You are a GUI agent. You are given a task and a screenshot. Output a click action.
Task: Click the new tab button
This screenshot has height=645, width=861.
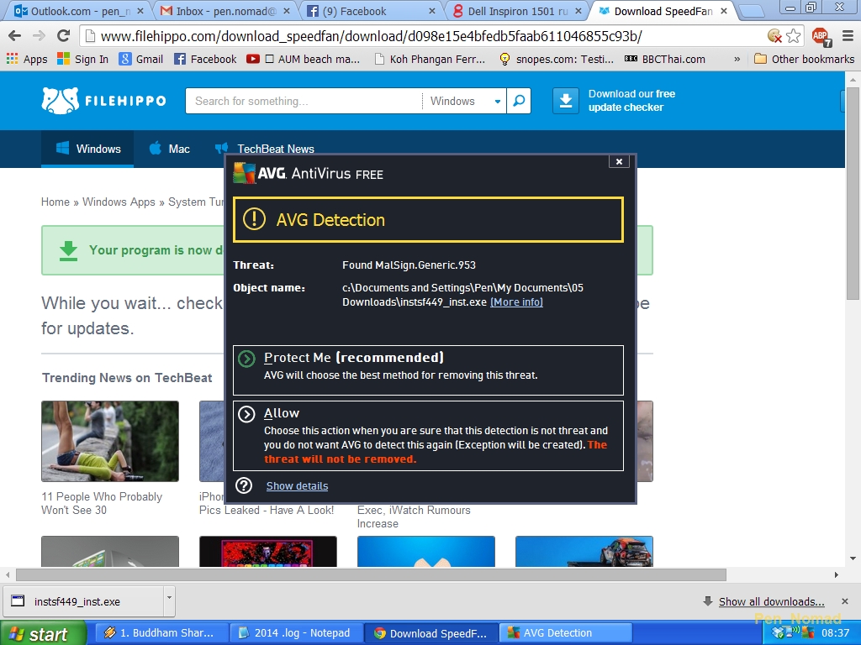click(x=751, y=11)
